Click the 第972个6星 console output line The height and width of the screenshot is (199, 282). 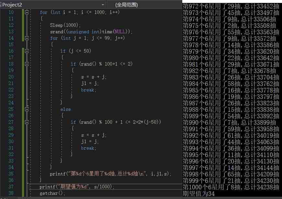[x=231, y=6]
